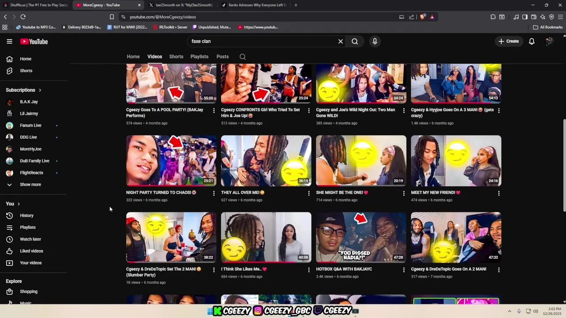
Task: Open more options for Wild Night Out video
Action: coord(404,110)
